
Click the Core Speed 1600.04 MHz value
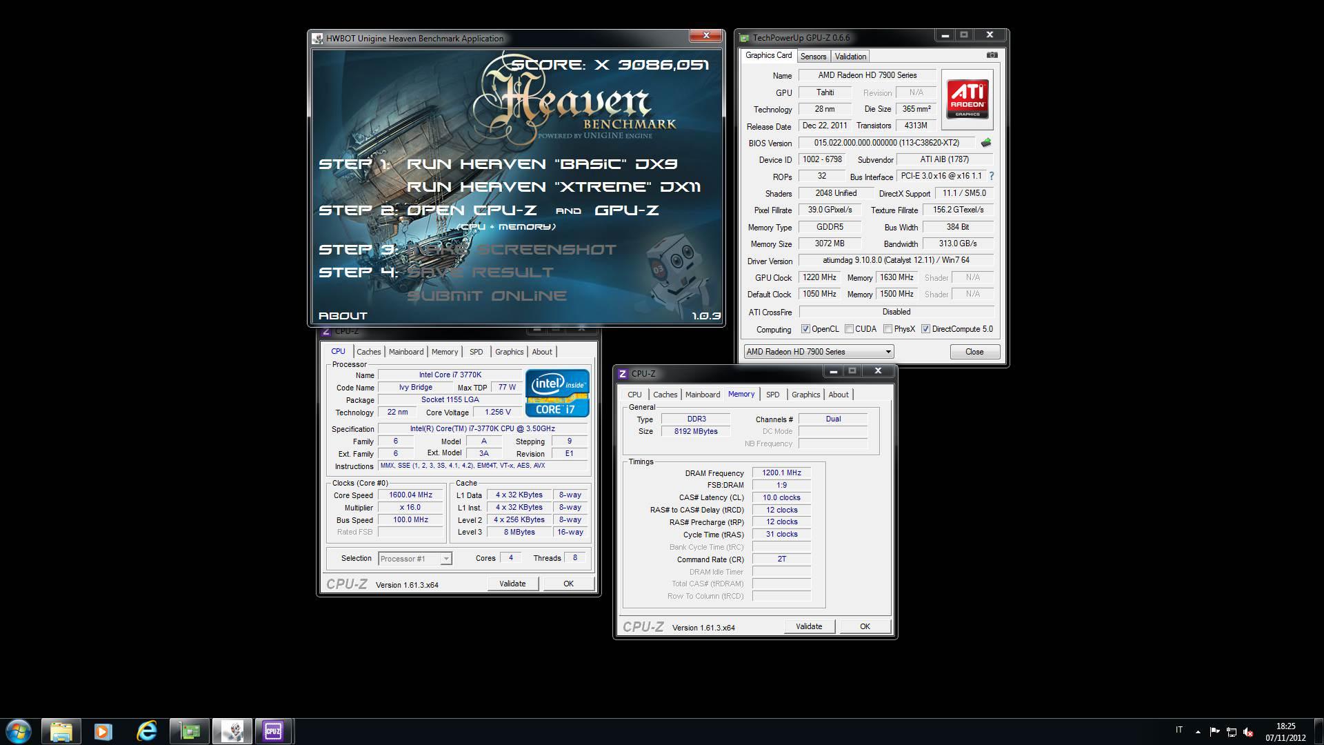(410, 495)
